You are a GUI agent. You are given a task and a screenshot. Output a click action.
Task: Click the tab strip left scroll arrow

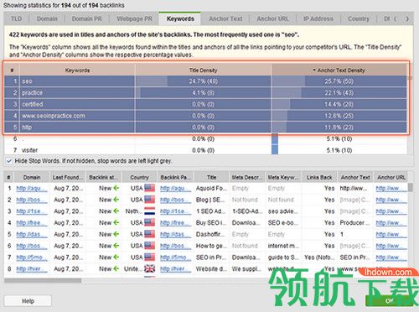tap(395, 18)
